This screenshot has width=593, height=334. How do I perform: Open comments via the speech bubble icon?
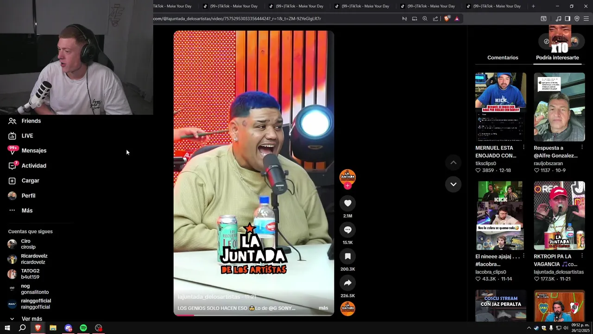(347, 230)
